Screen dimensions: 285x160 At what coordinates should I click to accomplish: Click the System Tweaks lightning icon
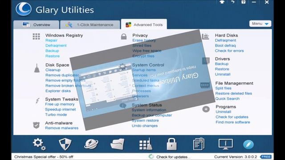coord(37,101)
